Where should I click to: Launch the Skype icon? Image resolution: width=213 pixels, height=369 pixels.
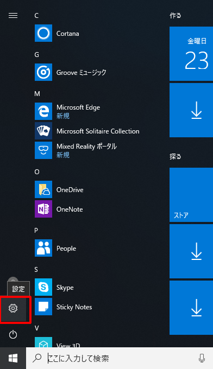43,287
